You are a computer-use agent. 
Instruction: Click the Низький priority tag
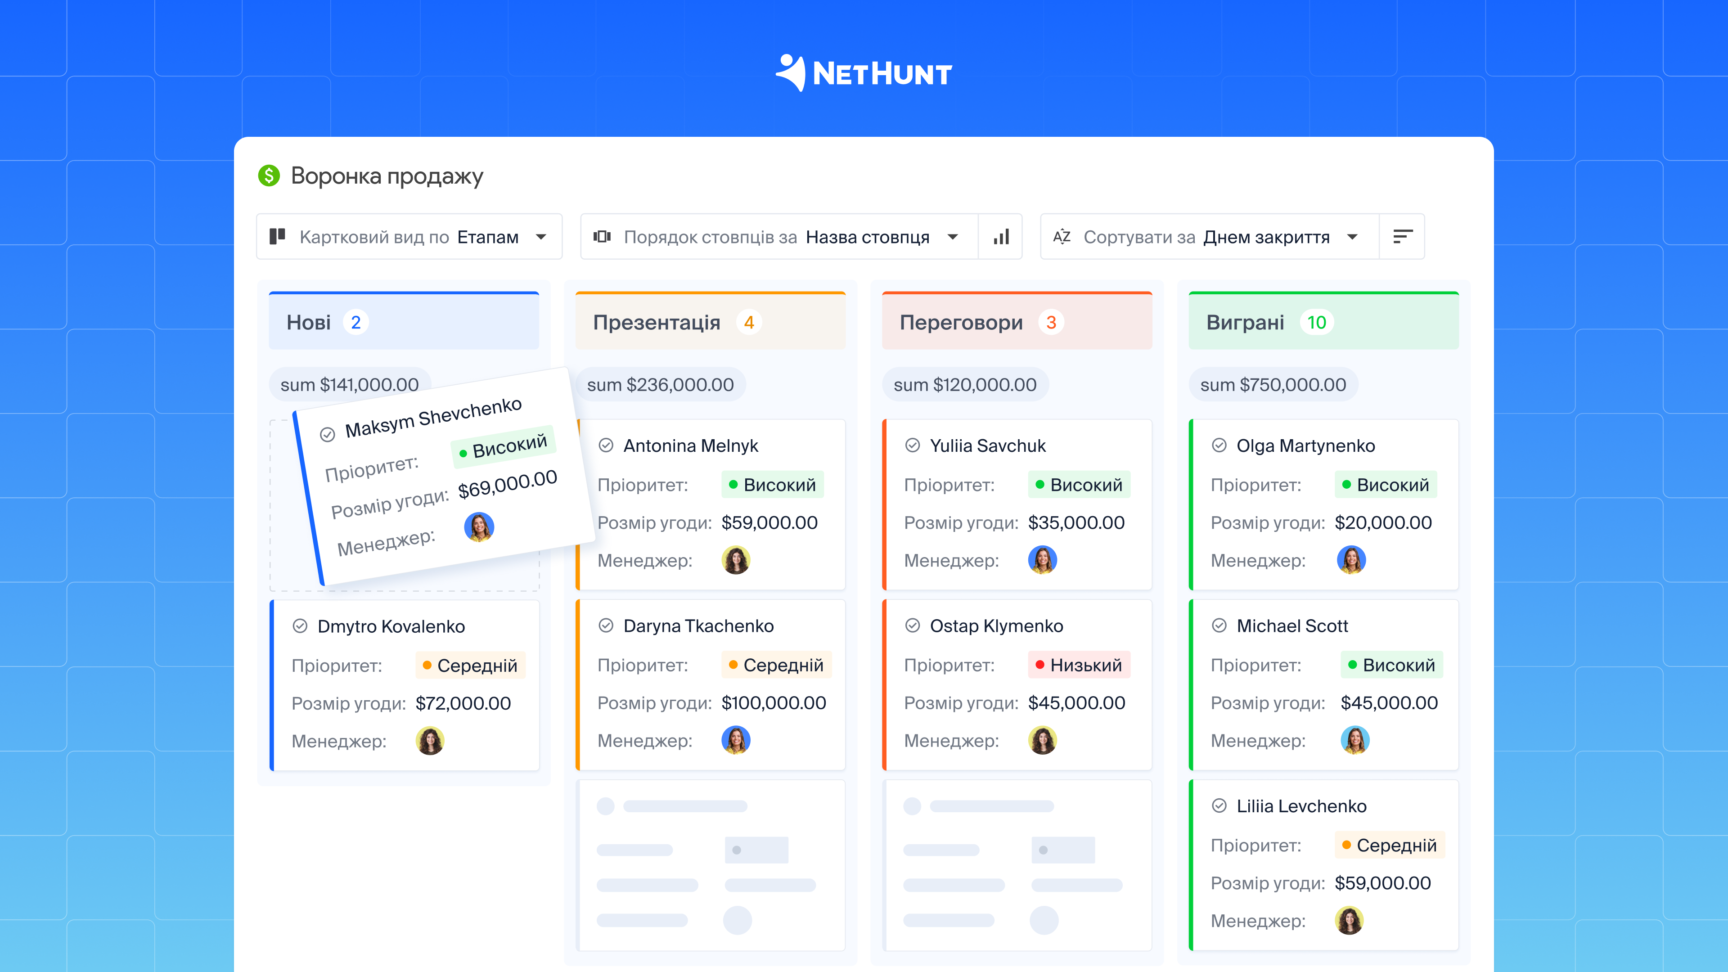click(1079, 665)
